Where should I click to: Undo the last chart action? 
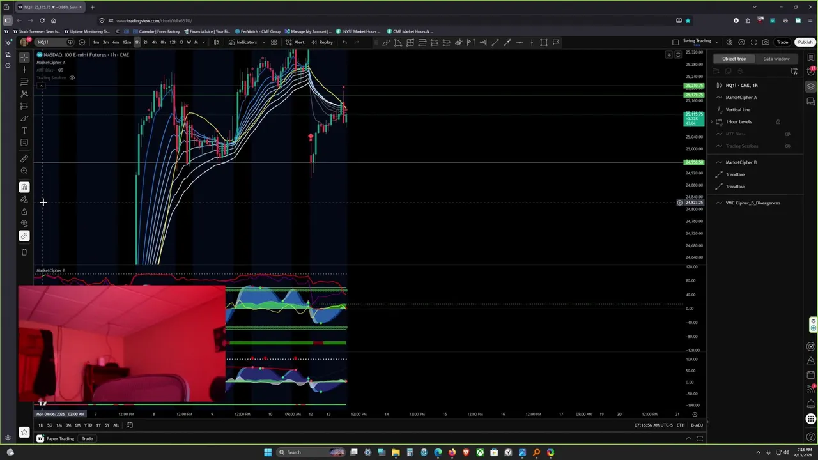[344, 42]
